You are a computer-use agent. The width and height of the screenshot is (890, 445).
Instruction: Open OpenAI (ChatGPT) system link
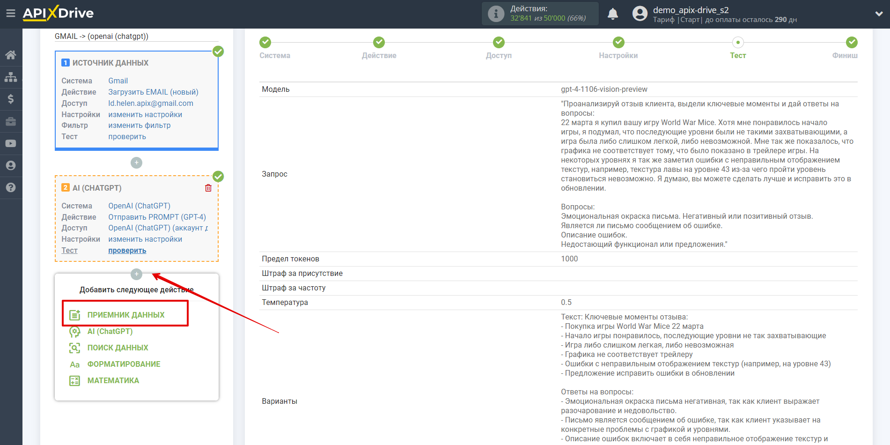(140, 206)
